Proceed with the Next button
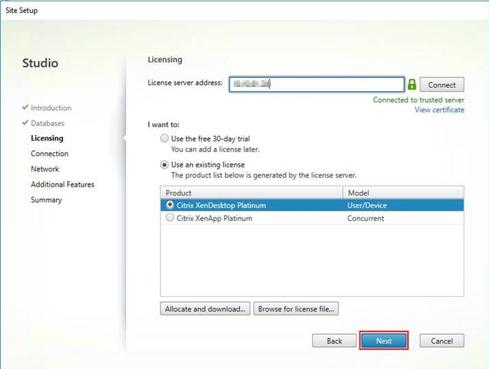489x369 pixels. (x=383, y=341)
